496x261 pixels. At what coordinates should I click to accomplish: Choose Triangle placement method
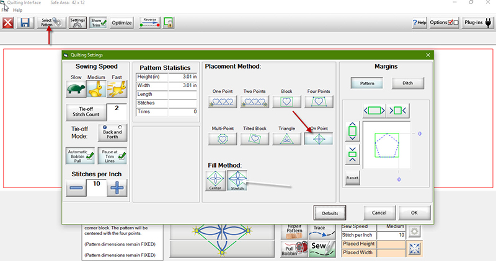pyautogui.click(x=286, y=139)
